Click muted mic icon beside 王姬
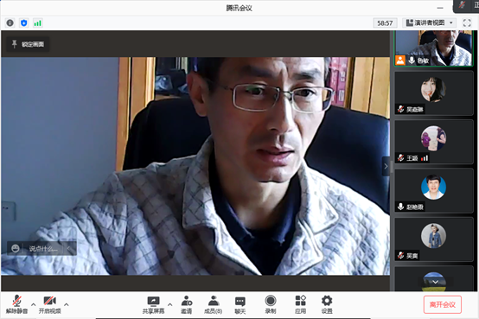Image resolution: width=479 pixels, height=319 pixels. pyautogui.click(x=401, y=158)
